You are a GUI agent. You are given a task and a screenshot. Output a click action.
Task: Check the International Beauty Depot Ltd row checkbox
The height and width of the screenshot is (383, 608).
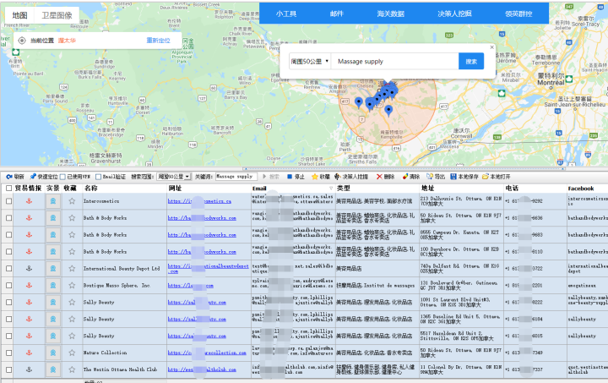9,268
